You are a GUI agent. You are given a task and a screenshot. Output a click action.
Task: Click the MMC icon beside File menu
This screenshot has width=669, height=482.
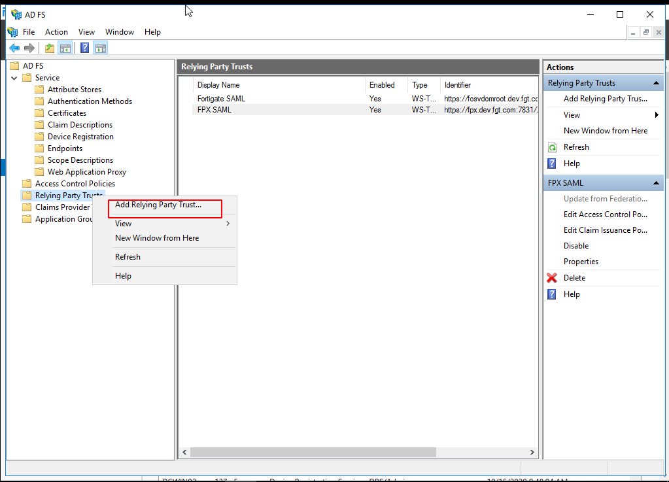click(13, 32)
